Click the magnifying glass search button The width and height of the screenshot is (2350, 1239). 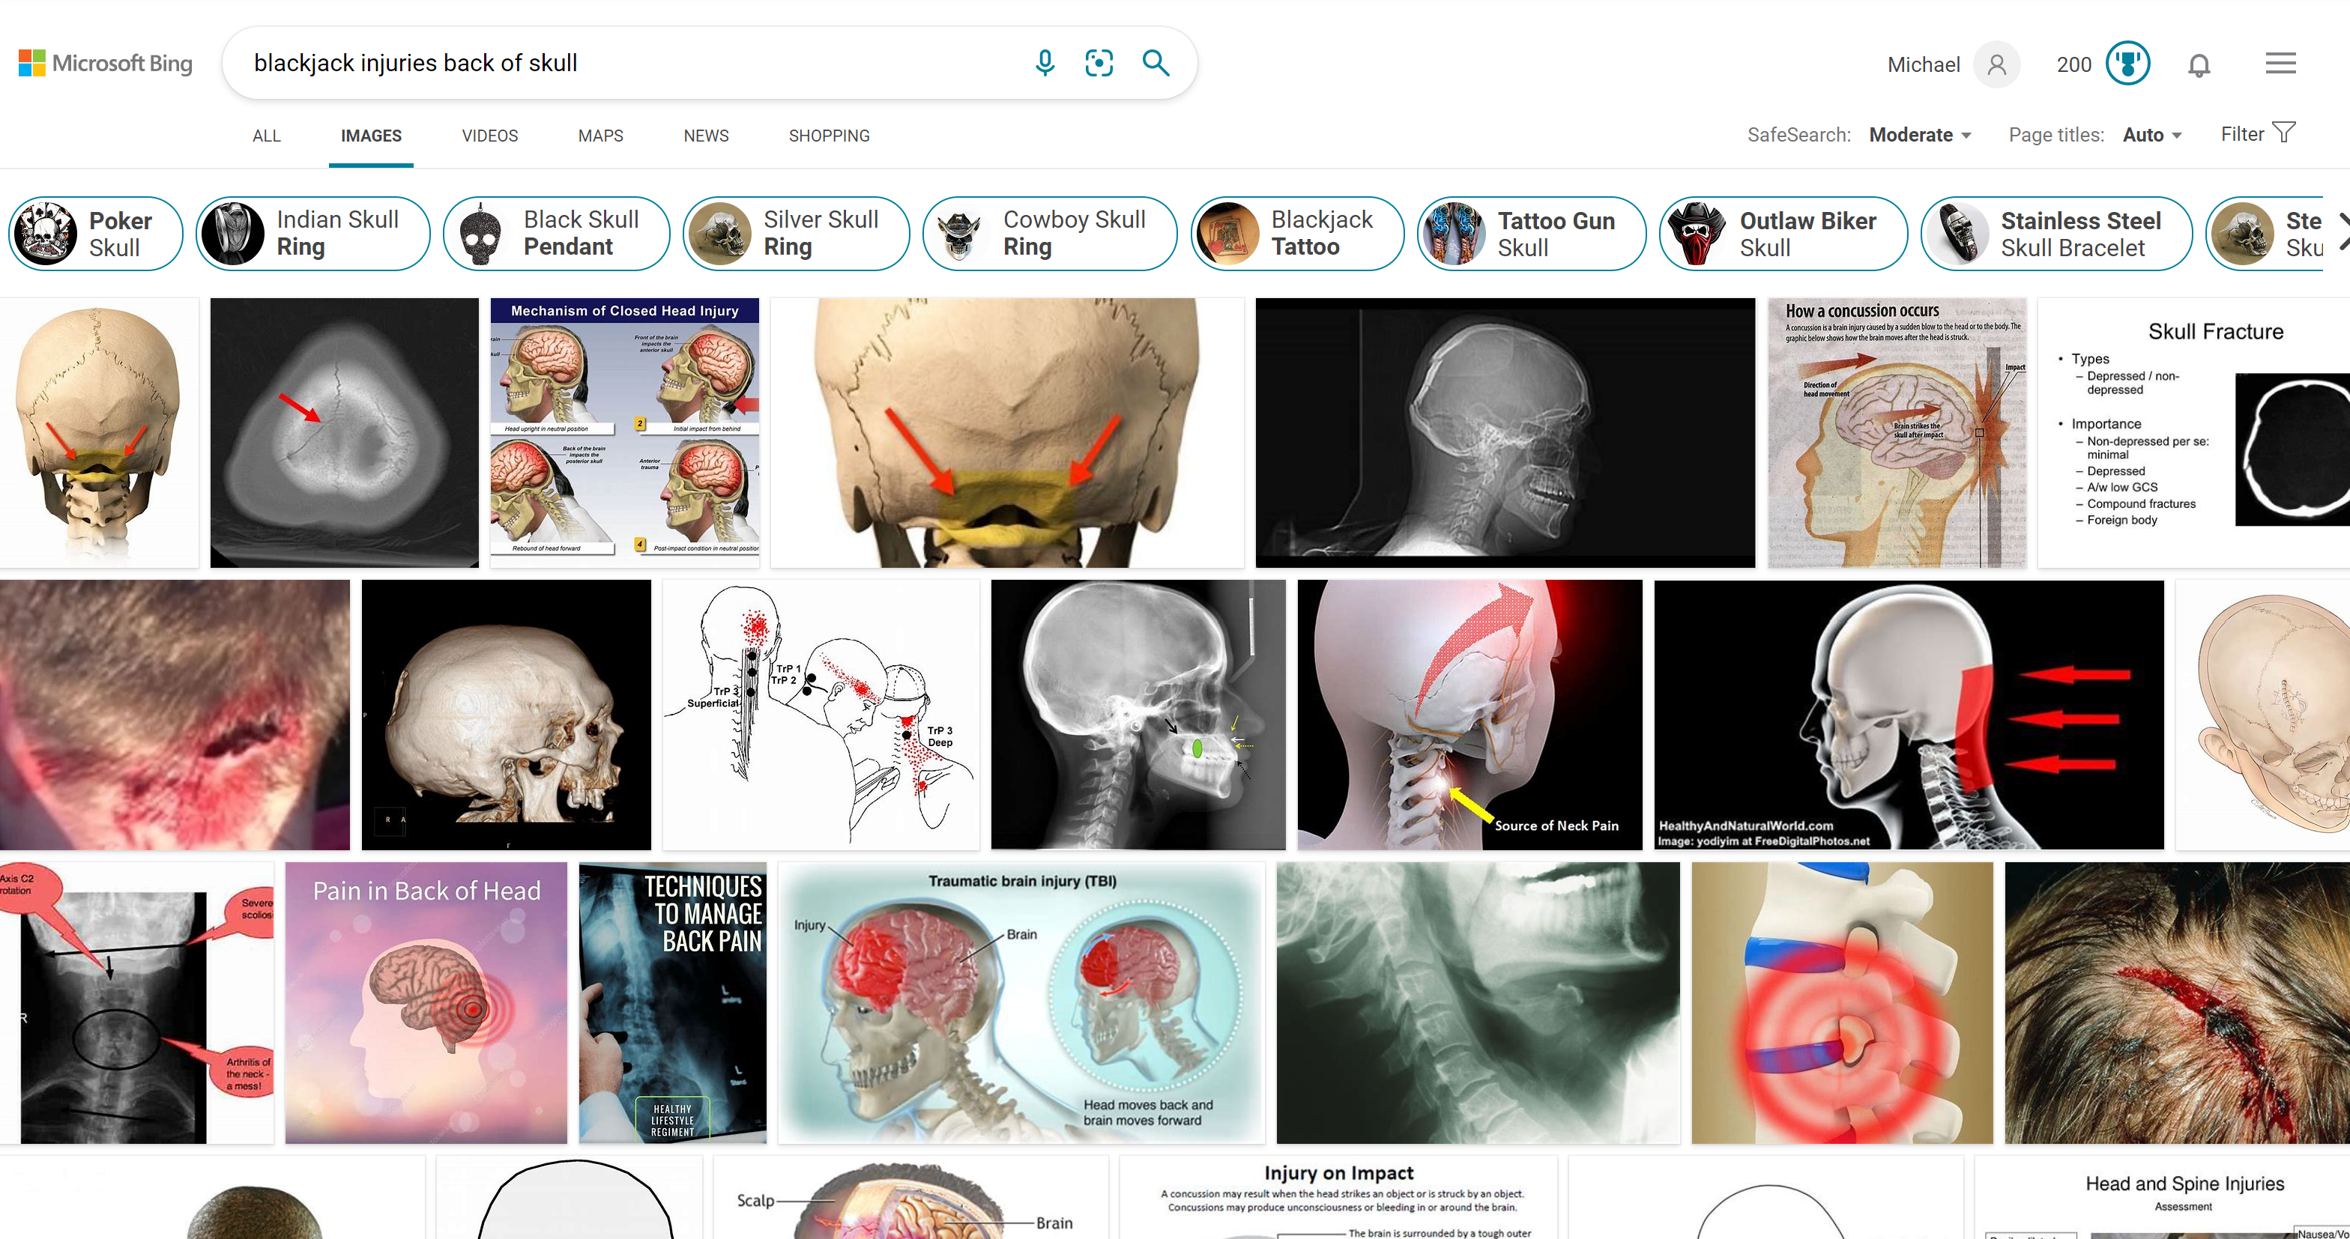(x=1156, y=63)
